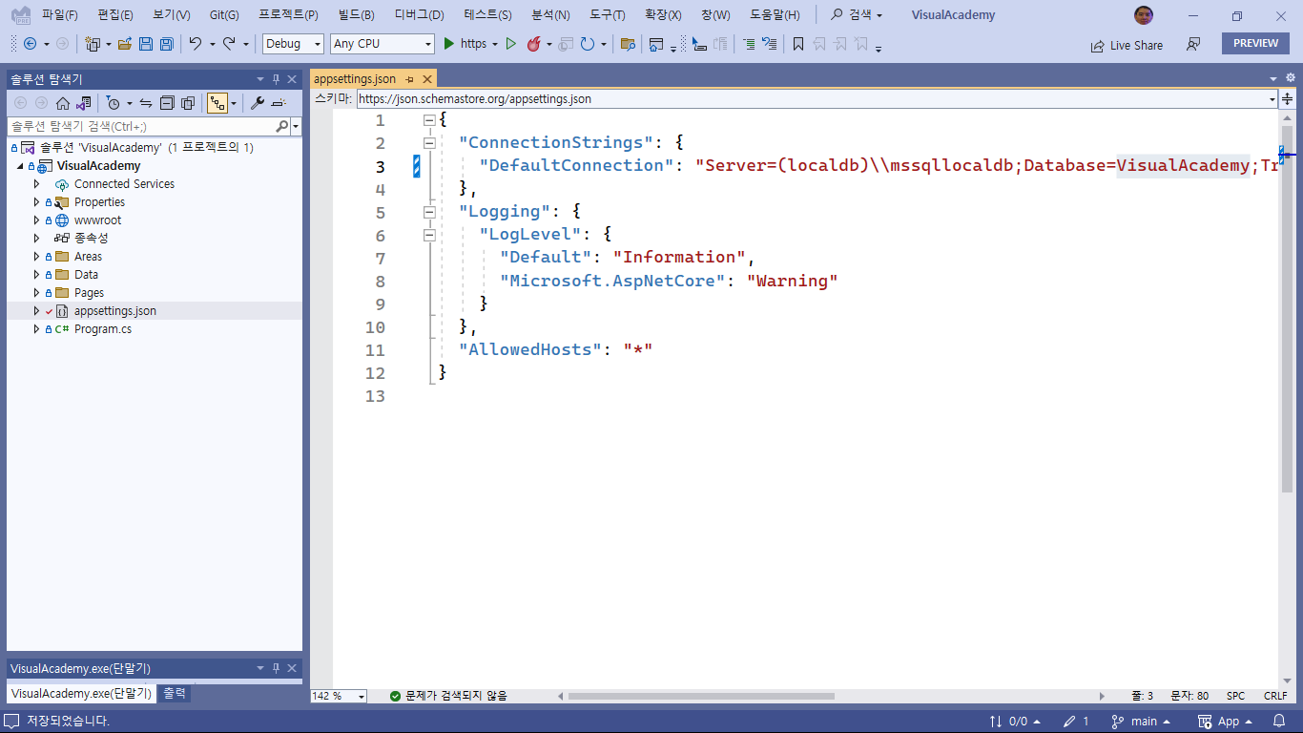Click the Save All toolbar icon
1303x733 pixels.
[167, 44]
